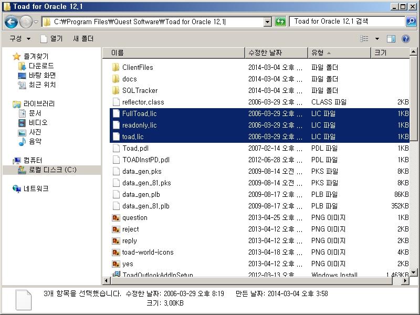Open the Help question mark icon

click(405, 39)
